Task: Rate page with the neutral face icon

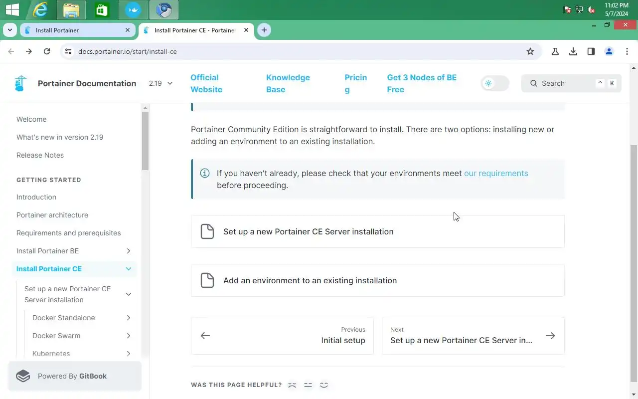Action: point(308,385)
